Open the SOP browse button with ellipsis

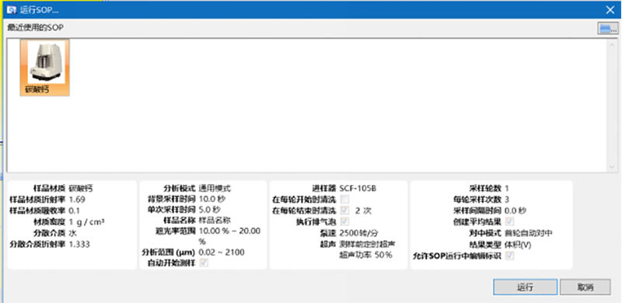coord(608,28)
